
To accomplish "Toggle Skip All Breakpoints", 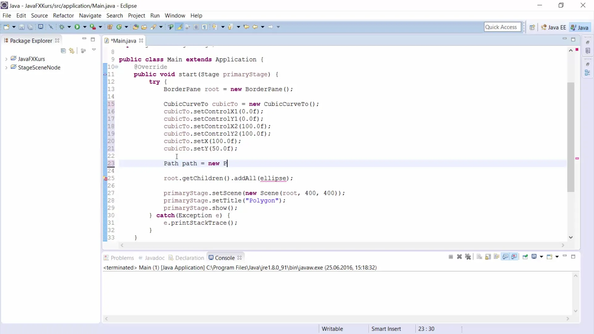I will [51, 27].
